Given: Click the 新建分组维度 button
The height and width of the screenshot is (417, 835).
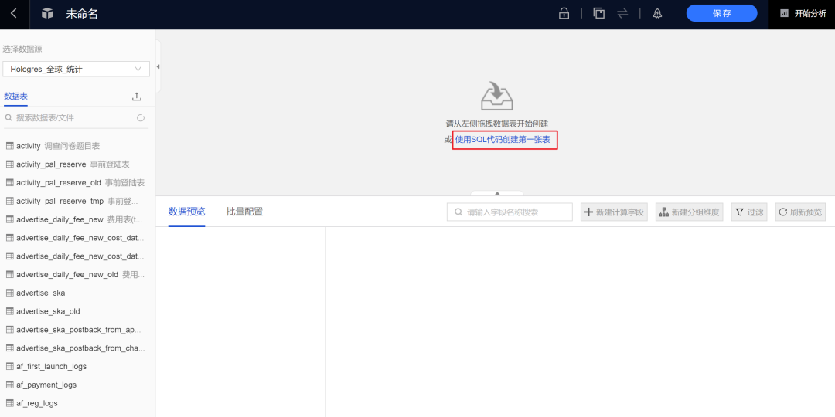Looking at the screenshot, I should [x=690, y=212].
